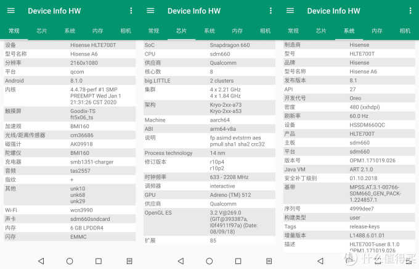Open hamburger menu on the 芯片-selected screen

[x=150, y=10]
